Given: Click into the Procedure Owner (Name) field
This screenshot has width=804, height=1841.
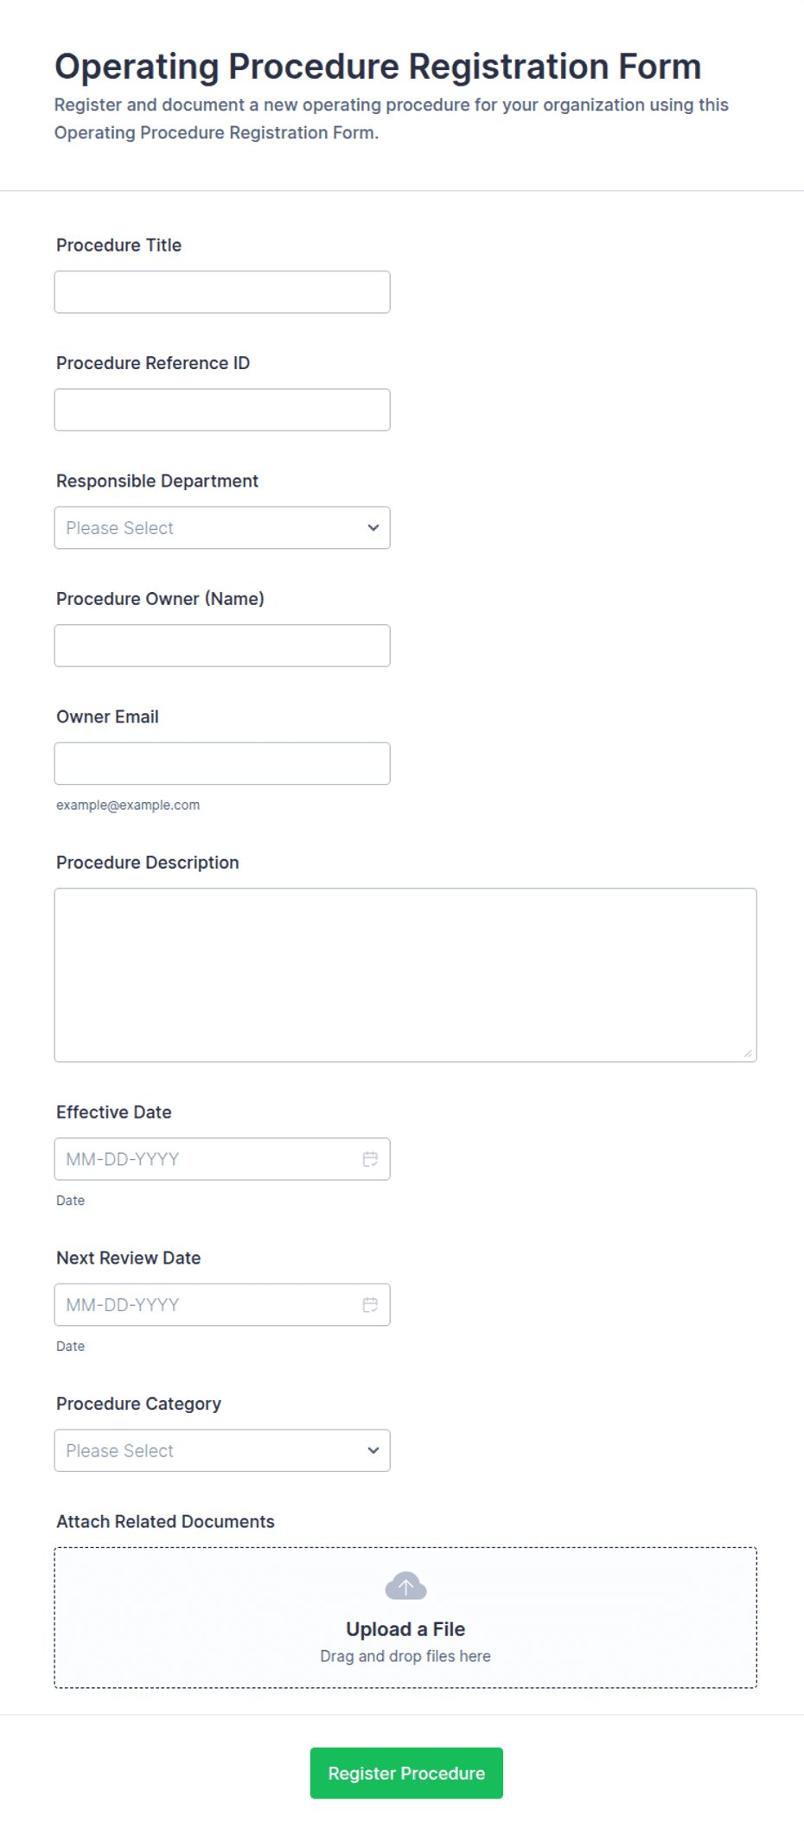Looking at the screenshot, I should (222, 646).
